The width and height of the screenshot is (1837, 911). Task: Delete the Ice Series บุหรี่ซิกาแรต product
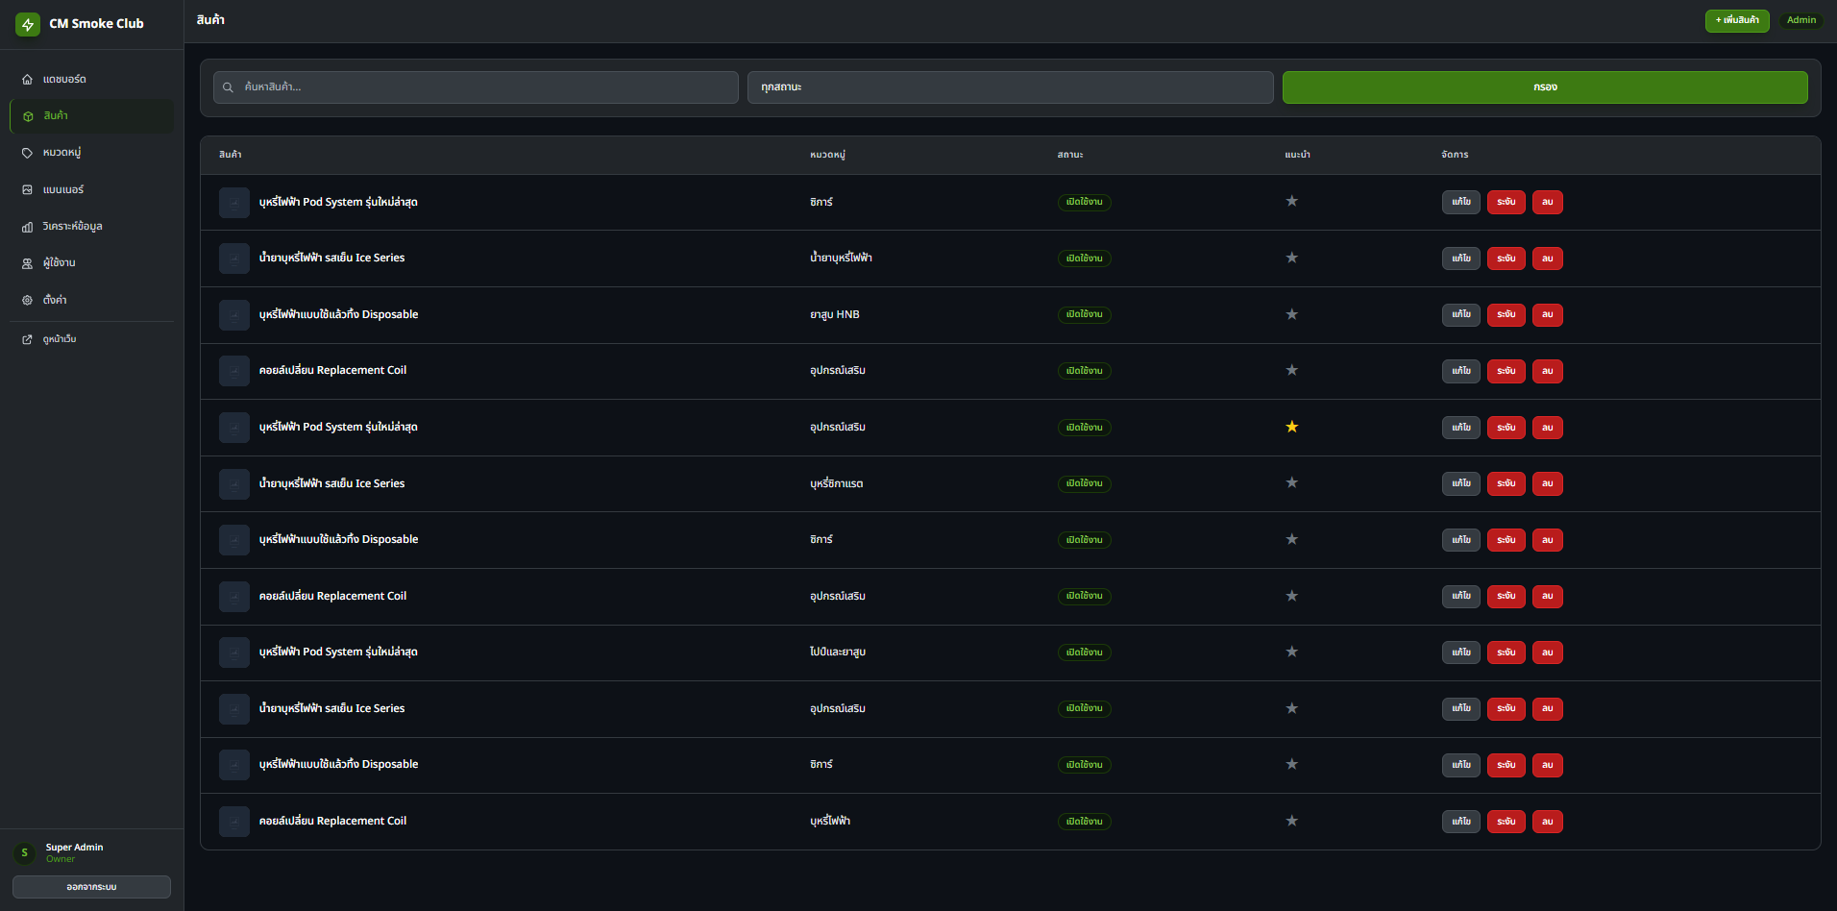pyautogui.click(x=1548, y=483)
